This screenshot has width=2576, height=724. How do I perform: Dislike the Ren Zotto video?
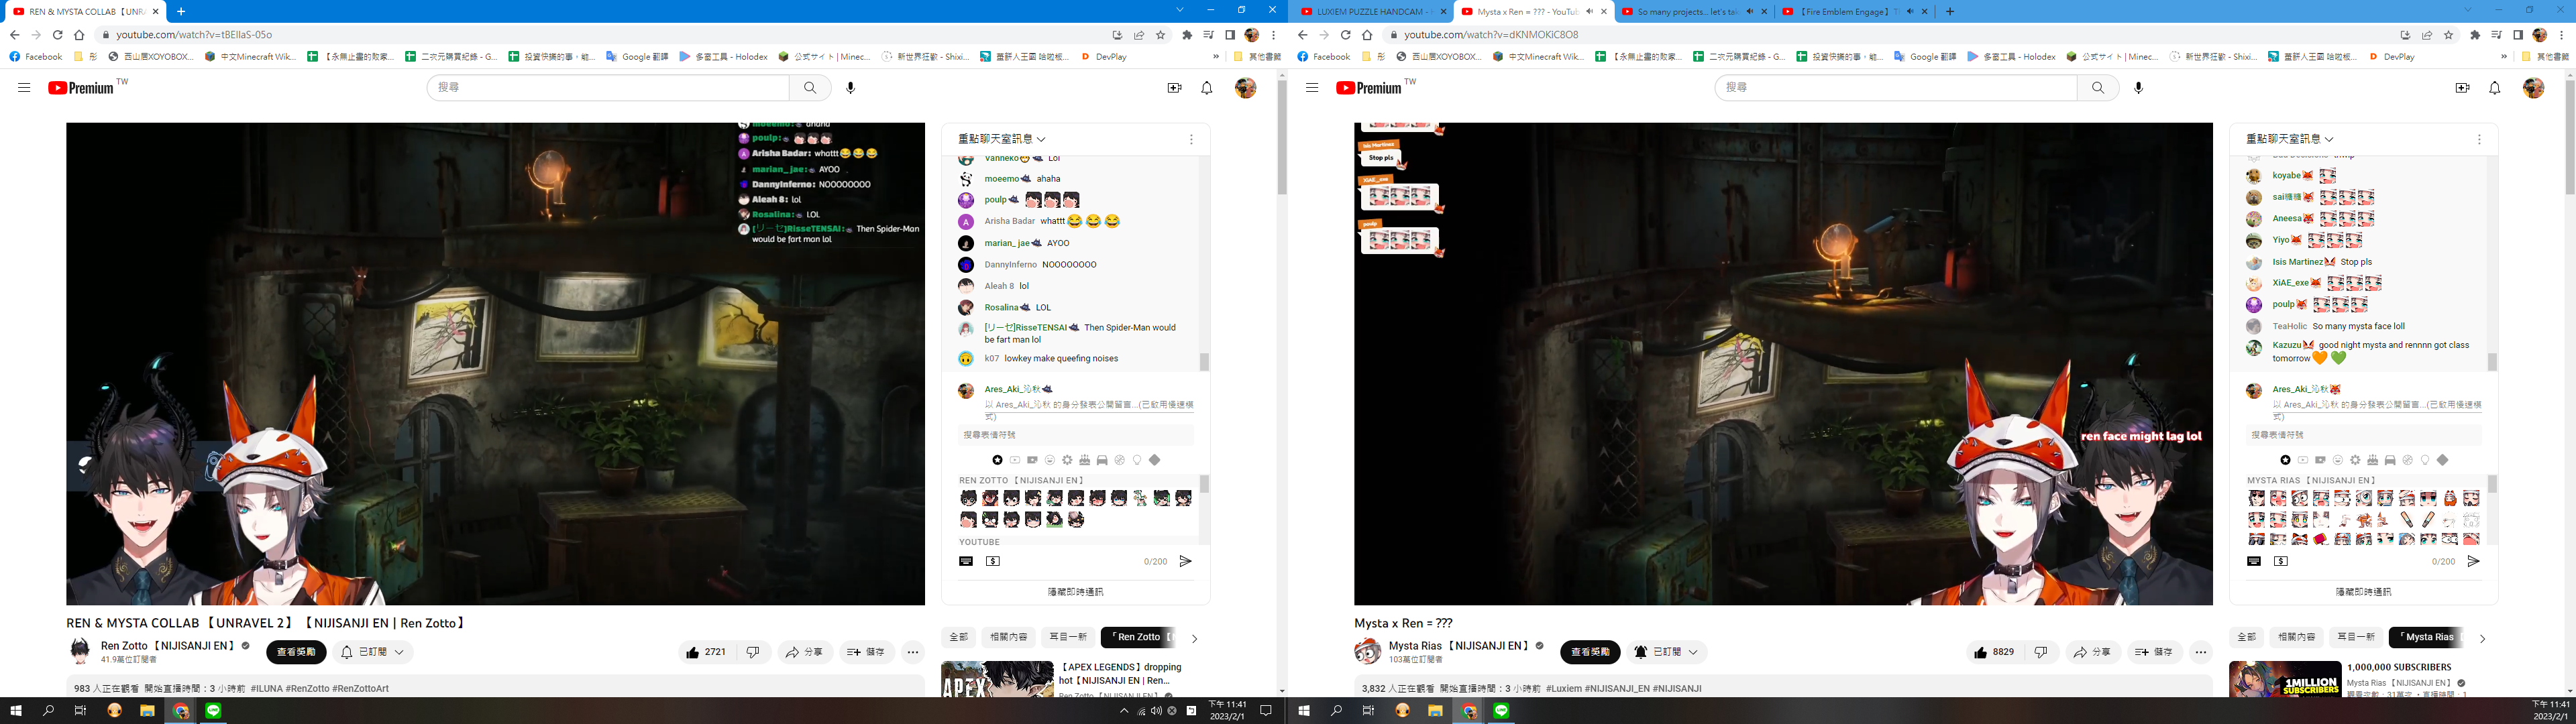[753, 652]
